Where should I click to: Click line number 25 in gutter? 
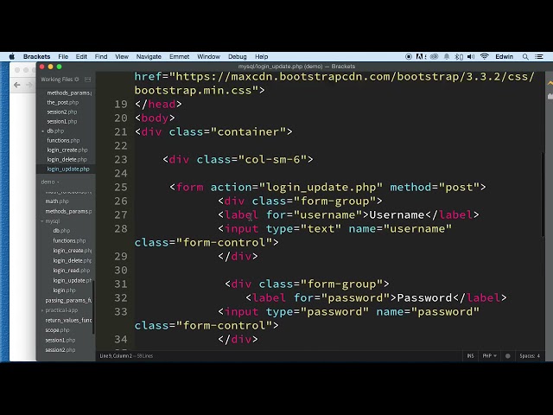(121, 187)
